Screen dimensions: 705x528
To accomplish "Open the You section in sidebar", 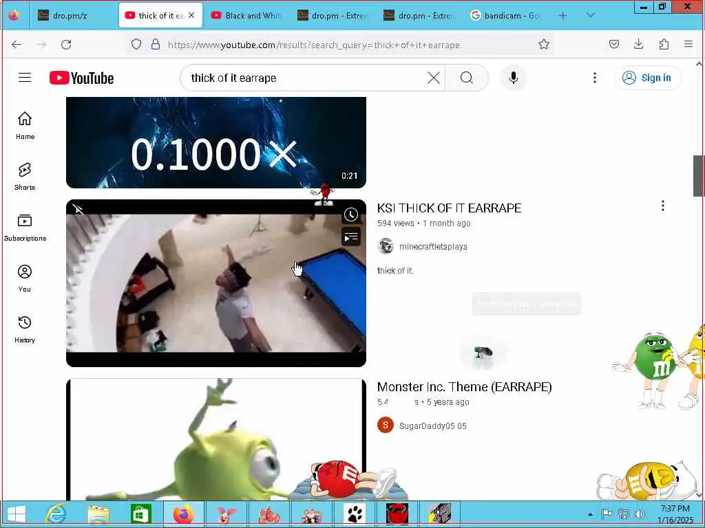I will coord(25,278).
